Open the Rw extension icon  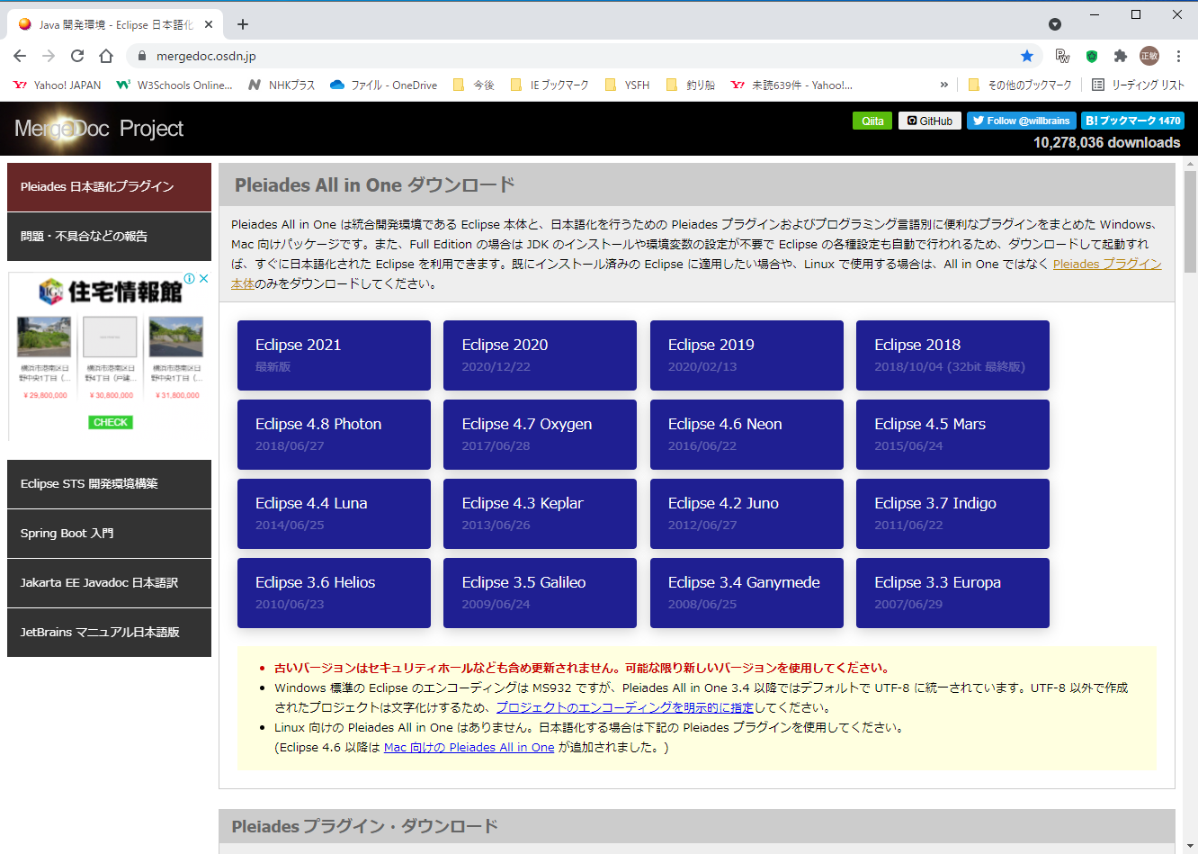(x=1063, y=56)
